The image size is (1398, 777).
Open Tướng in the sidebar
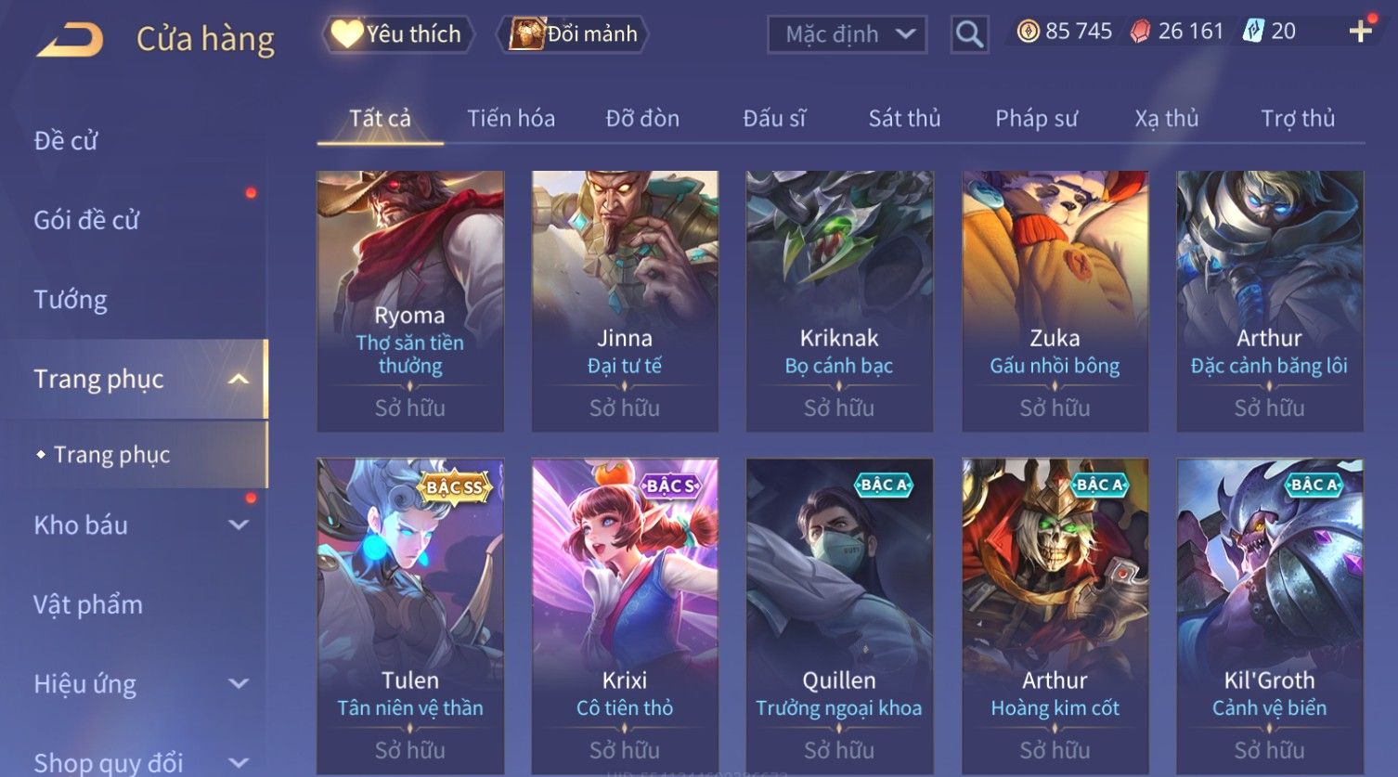coord(71,300)
